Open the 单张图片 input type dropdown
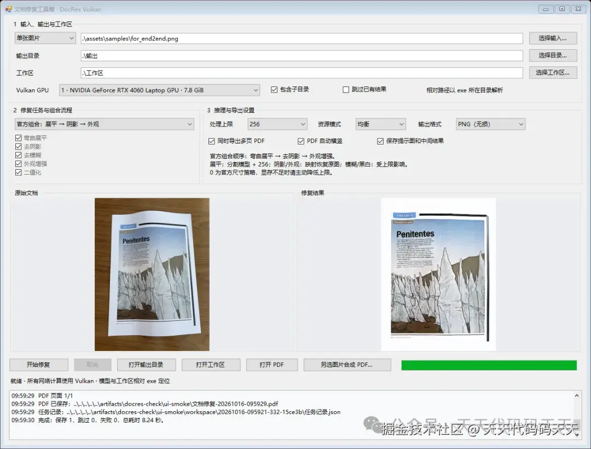Image resolution: width=591 pixels, height=449 pixels. (45, 38)
